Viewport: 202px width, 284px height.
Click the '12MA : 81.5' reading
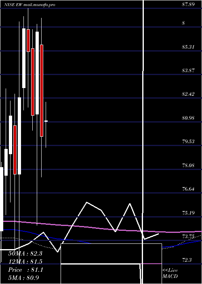click(x=25, y=262)
